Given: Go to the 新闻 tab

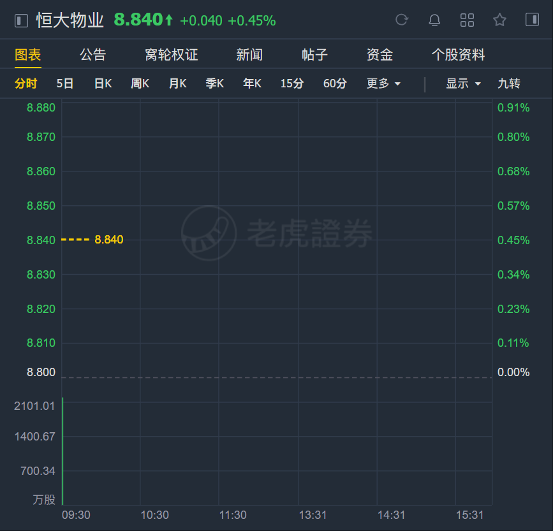Looking at the screenshot, I should coord(249,55).
